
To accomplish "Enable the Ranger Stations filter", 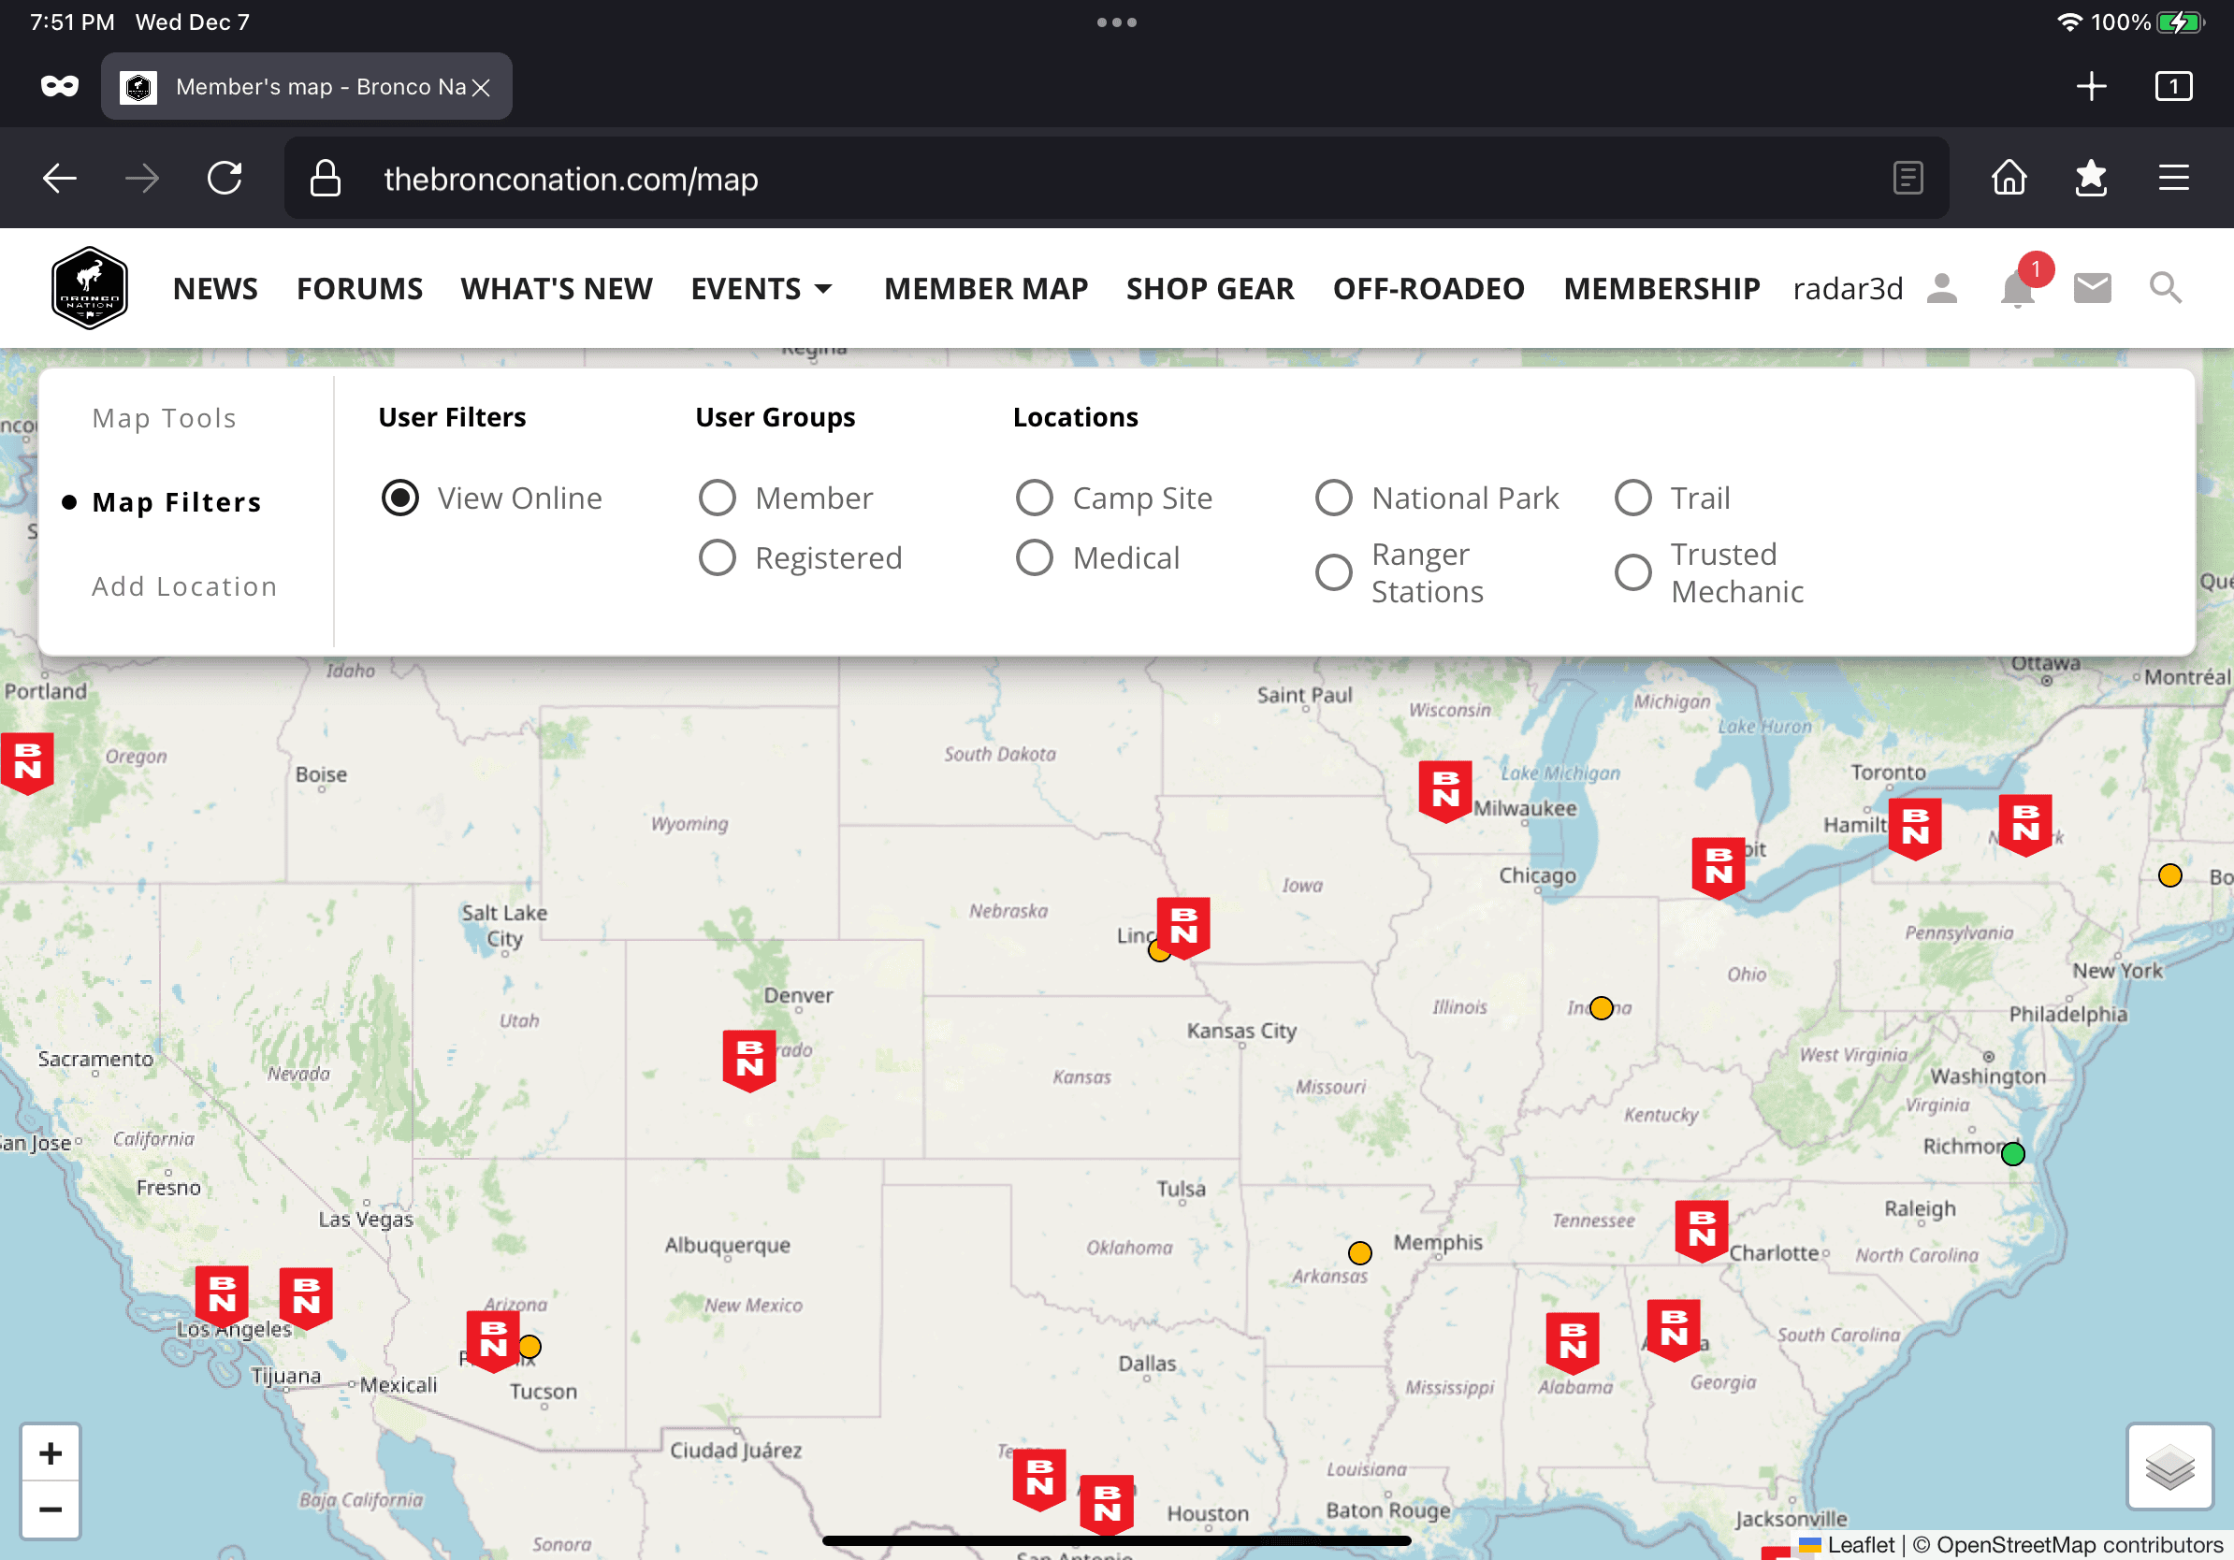I will [x=1334, y=573].
